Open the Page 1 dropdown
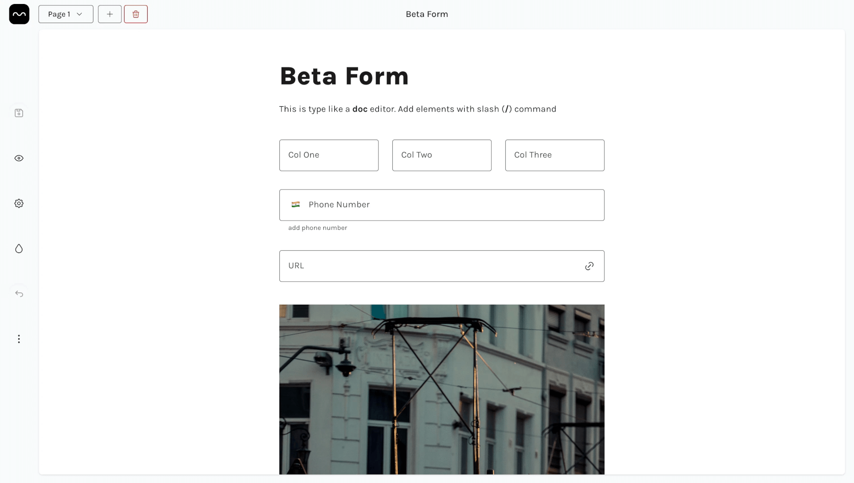The height and width of the screenshot is (483, 854). [66, 14]
